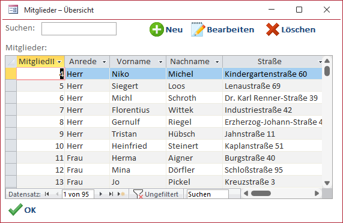The width and height of the screenshot is (343, 223).
Task: Click the Anrede column header
Action: pos(87,62)
